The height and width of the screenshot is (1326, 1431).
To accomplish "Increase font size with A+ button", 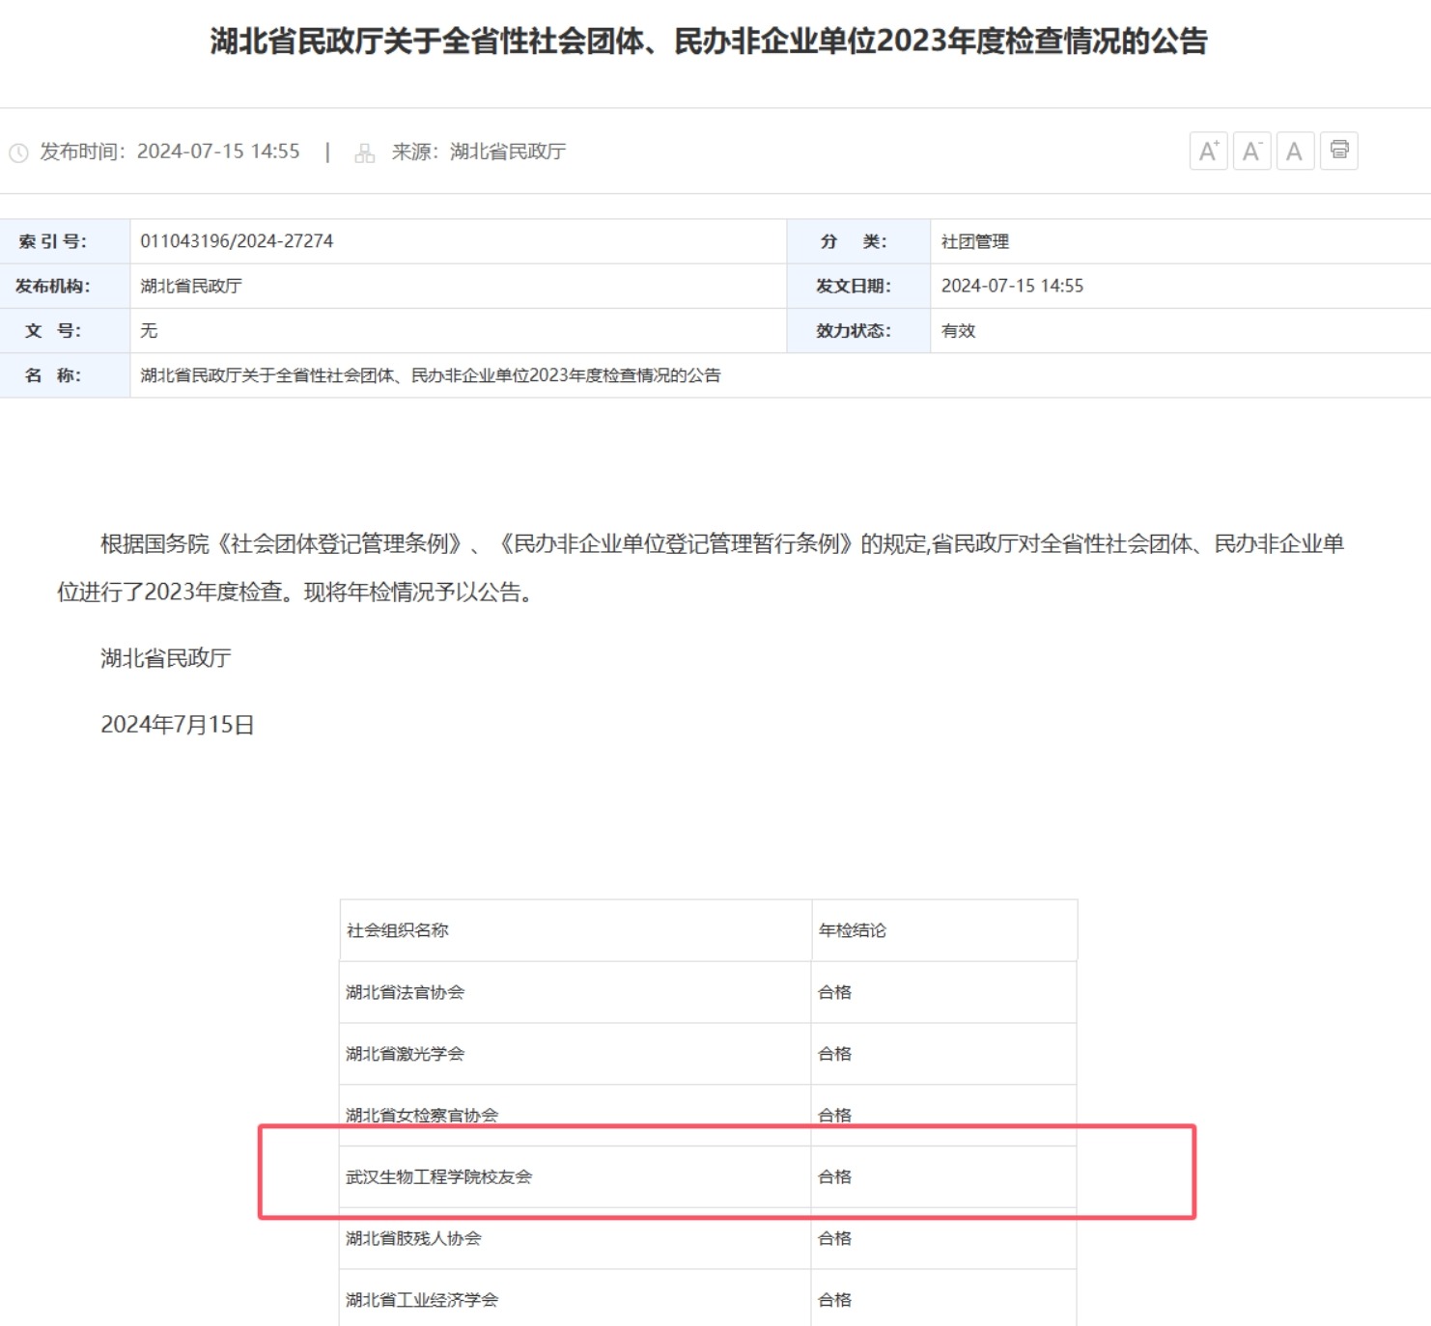I will (x=1208, y=152).
